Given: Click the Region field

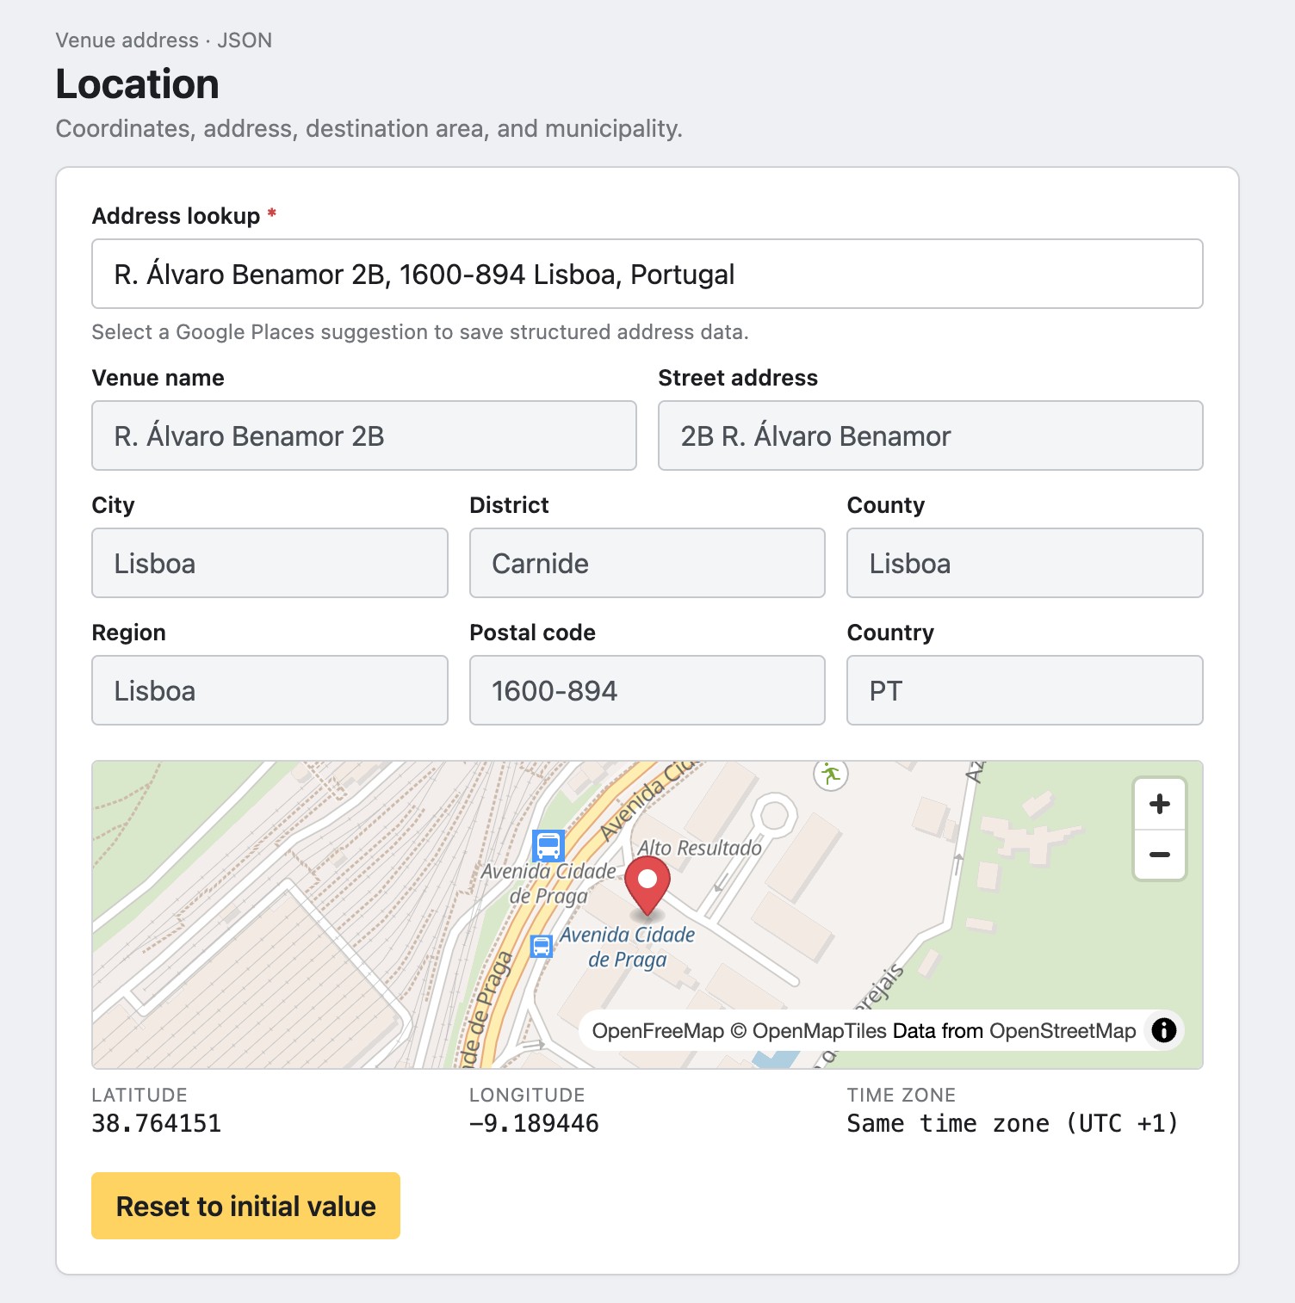Looking at the screenshot, I should (270, 690).
